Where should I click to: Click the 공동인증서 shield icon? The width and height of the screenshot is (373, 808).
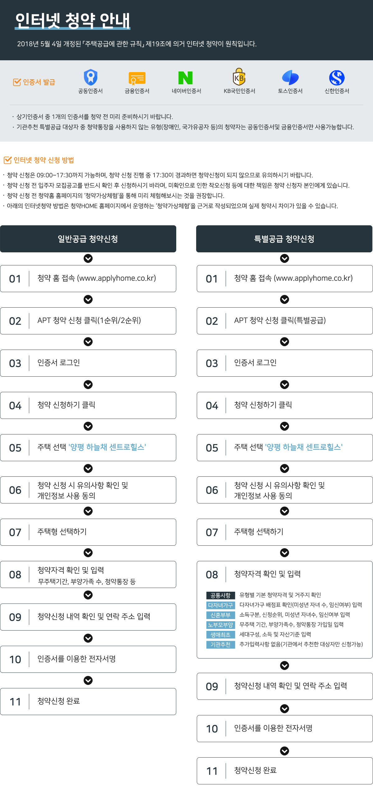point(90,77)
